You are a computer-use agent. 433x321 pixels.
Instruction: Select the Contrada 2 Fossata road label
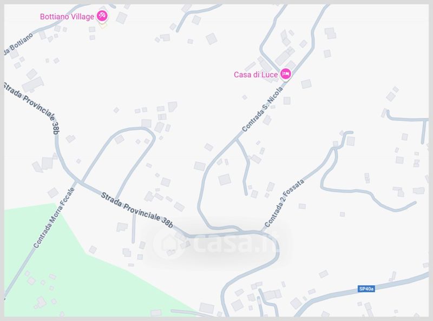coord(285,203)
